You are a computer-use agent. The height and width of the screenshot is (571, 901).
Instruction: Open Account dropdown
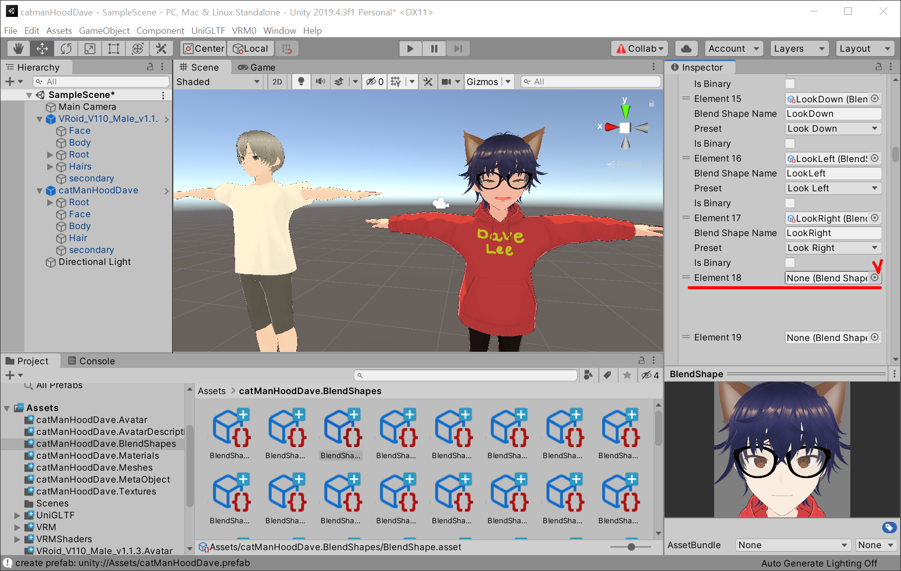pyautogui.click(x=734, y=48)
